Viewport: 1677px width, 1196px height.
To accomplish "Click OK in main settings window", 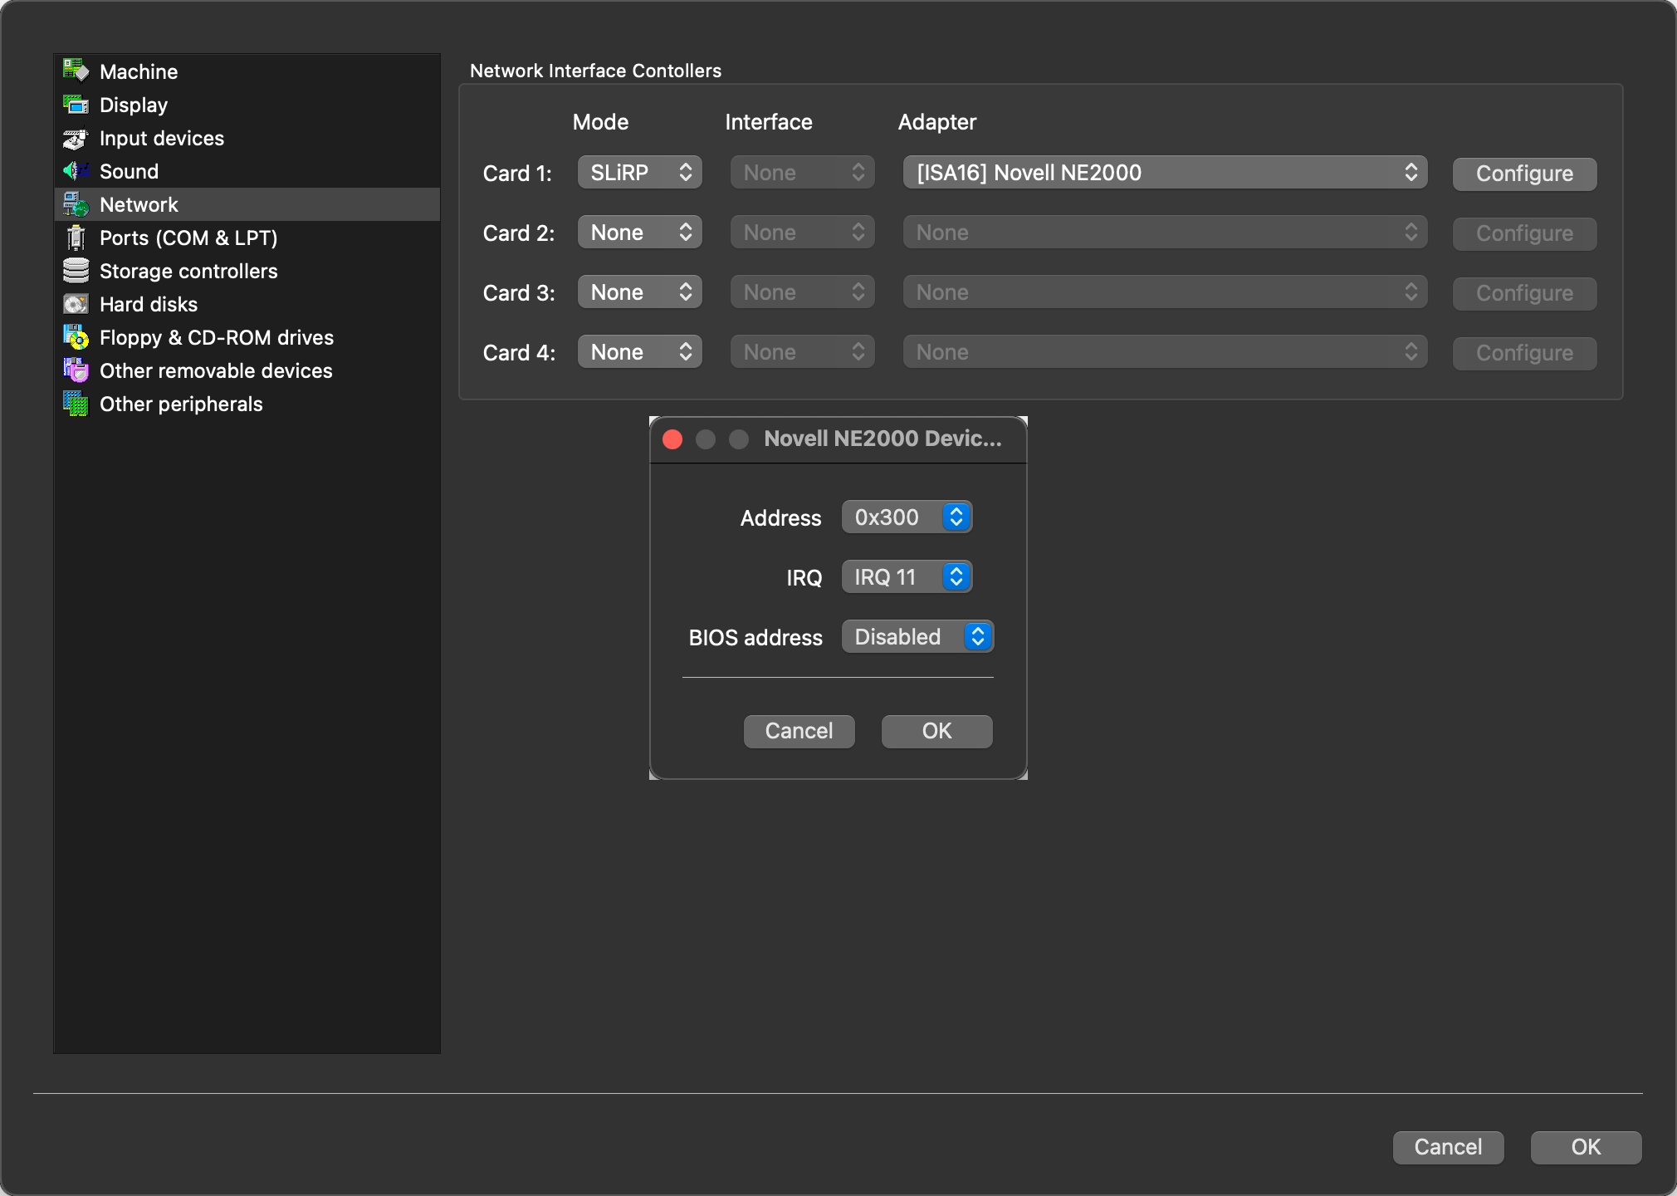I will click(x=1586, y=1147).
